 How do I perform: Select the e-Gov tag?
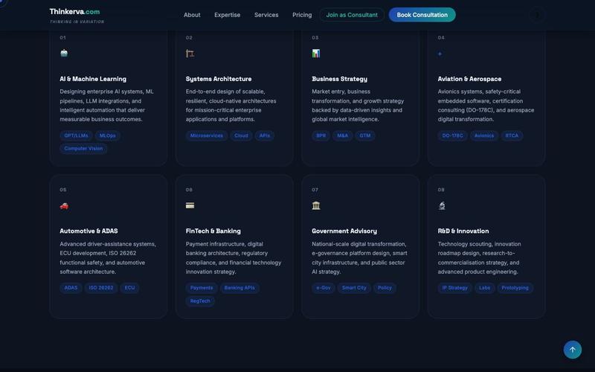(x=324, y=288)
